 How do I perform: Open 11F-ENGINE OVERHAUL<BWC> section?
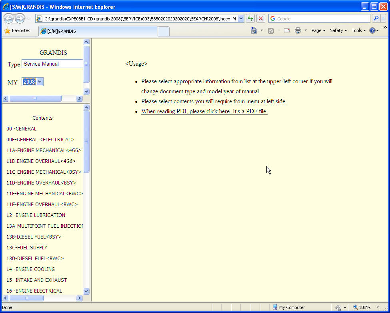coord(42,204)
